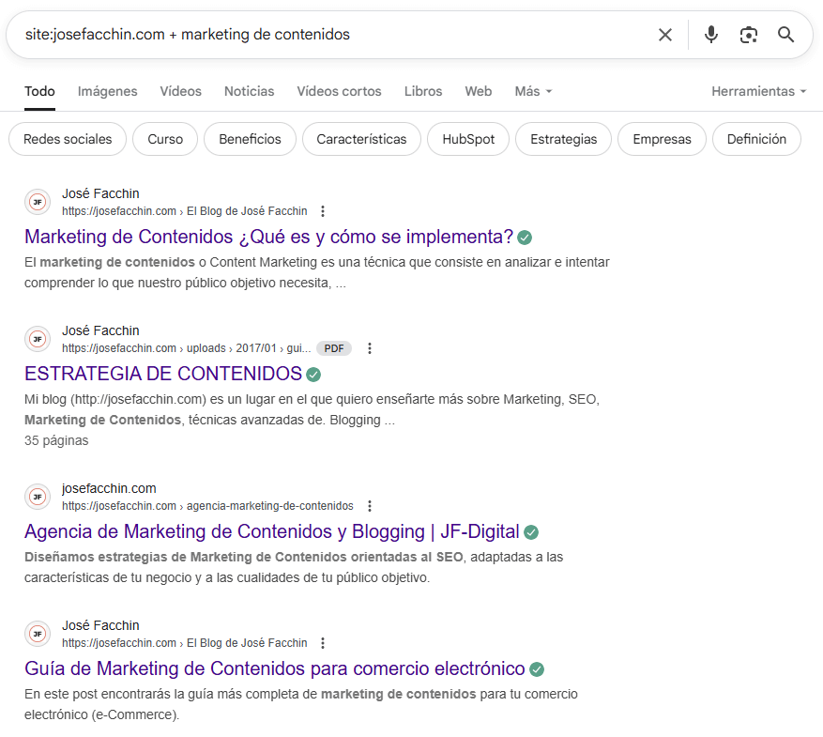Viewport: 823px width, 737px height.
Task: Open the Herramientas dropdown
Action: [758, 91]
